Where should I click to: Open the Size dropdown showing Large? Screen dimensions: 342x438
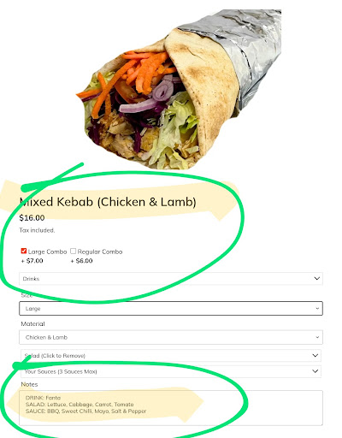pyautogui.click(x=171, y=309)
